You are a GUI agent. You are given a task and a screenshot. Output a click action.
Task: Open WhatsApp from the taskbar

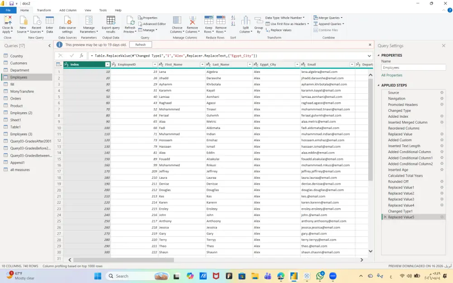coord(320,276)
